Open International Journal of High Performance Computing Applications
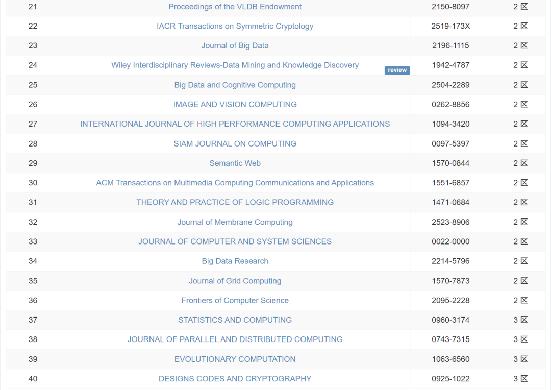 235,124
